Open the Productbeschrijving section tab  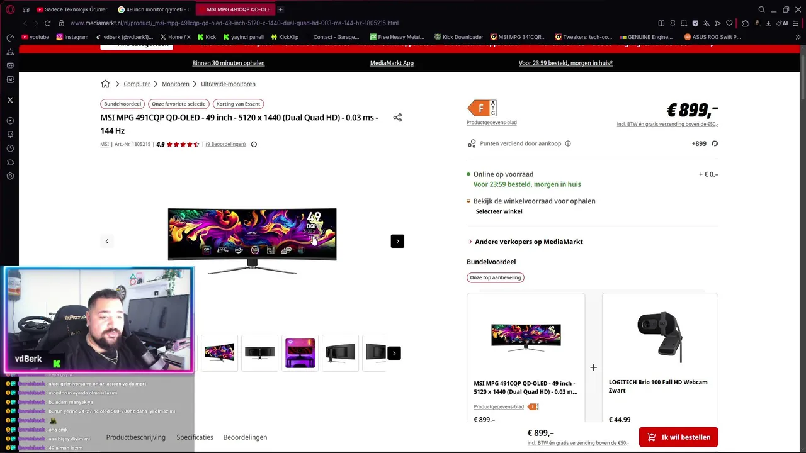pyautogui.click(x=136, y=437)
